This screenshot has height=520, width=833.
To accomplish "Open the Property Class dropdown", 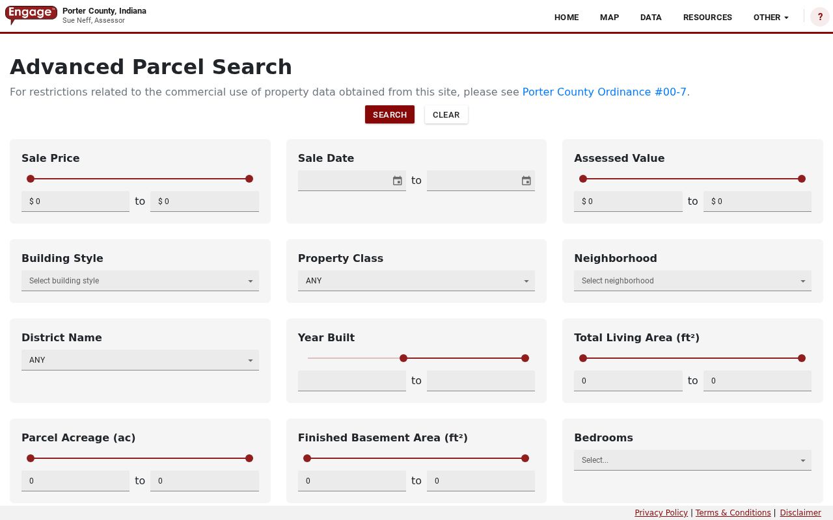I will (x=416, y=281).
